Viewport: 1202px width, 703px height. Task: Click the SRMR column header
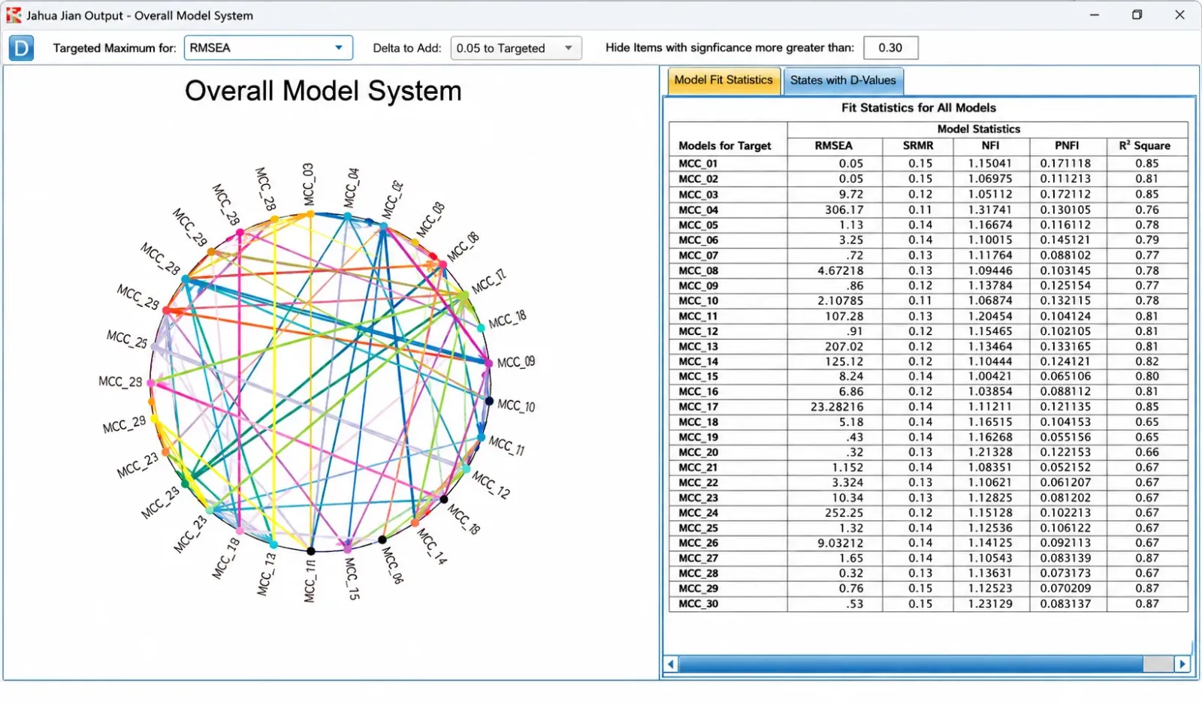coord(918,146)
